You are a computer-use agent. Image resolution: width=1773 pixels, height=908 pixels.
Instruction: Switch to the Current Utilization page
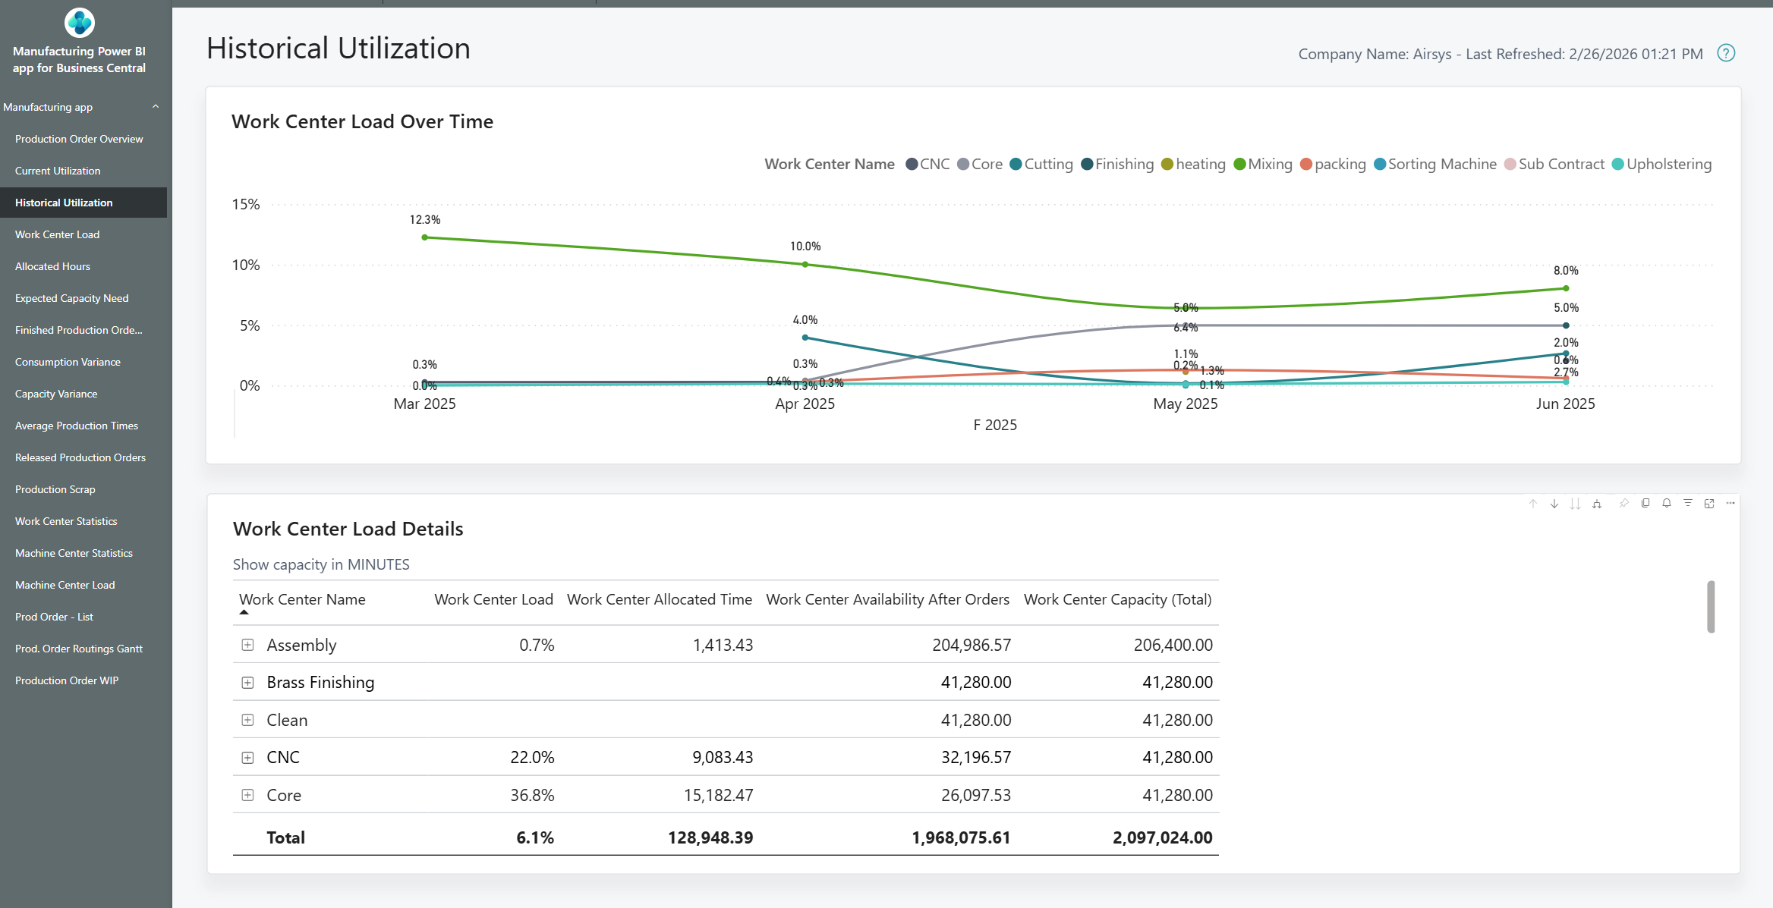[x=58, y=170]
